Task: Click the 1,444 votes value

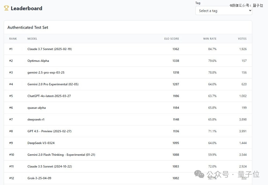Action: coord(243,143)
